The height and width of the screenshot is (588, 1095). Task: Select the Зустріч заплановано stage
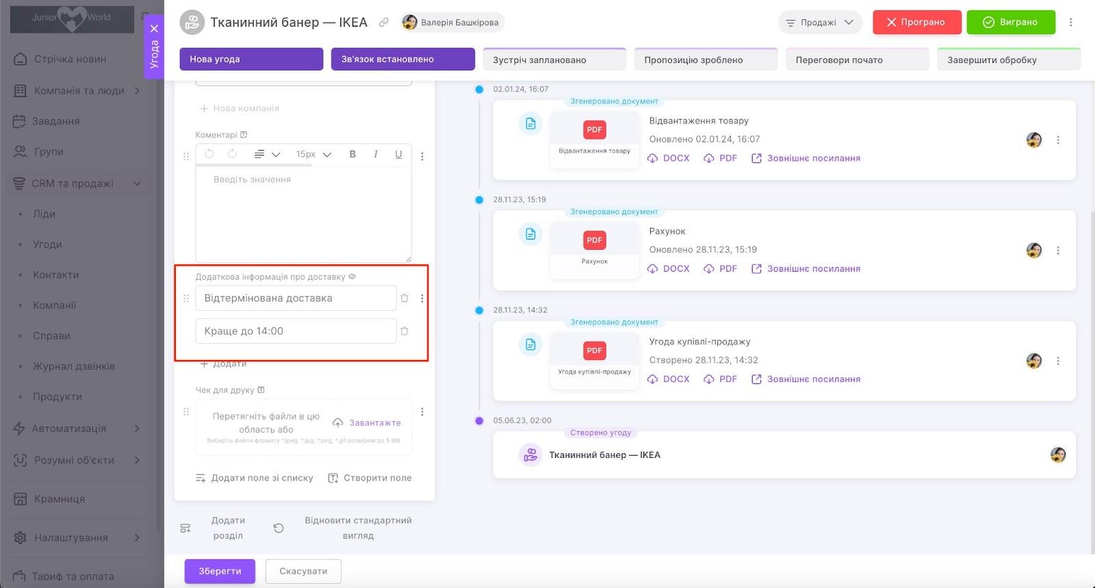click(554, 60)
